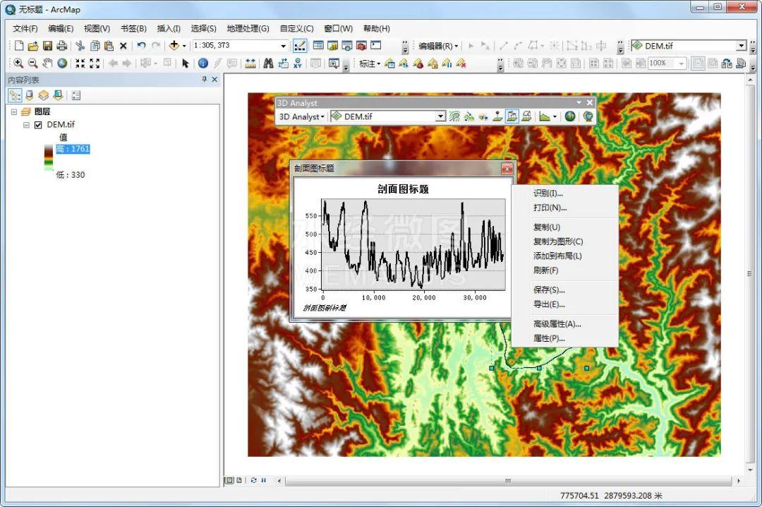Uncheck the DEM.tif layer visibility checkbox
Image resolution: width=762 pixels, height=507 pixels.
(x=38, y=124)
